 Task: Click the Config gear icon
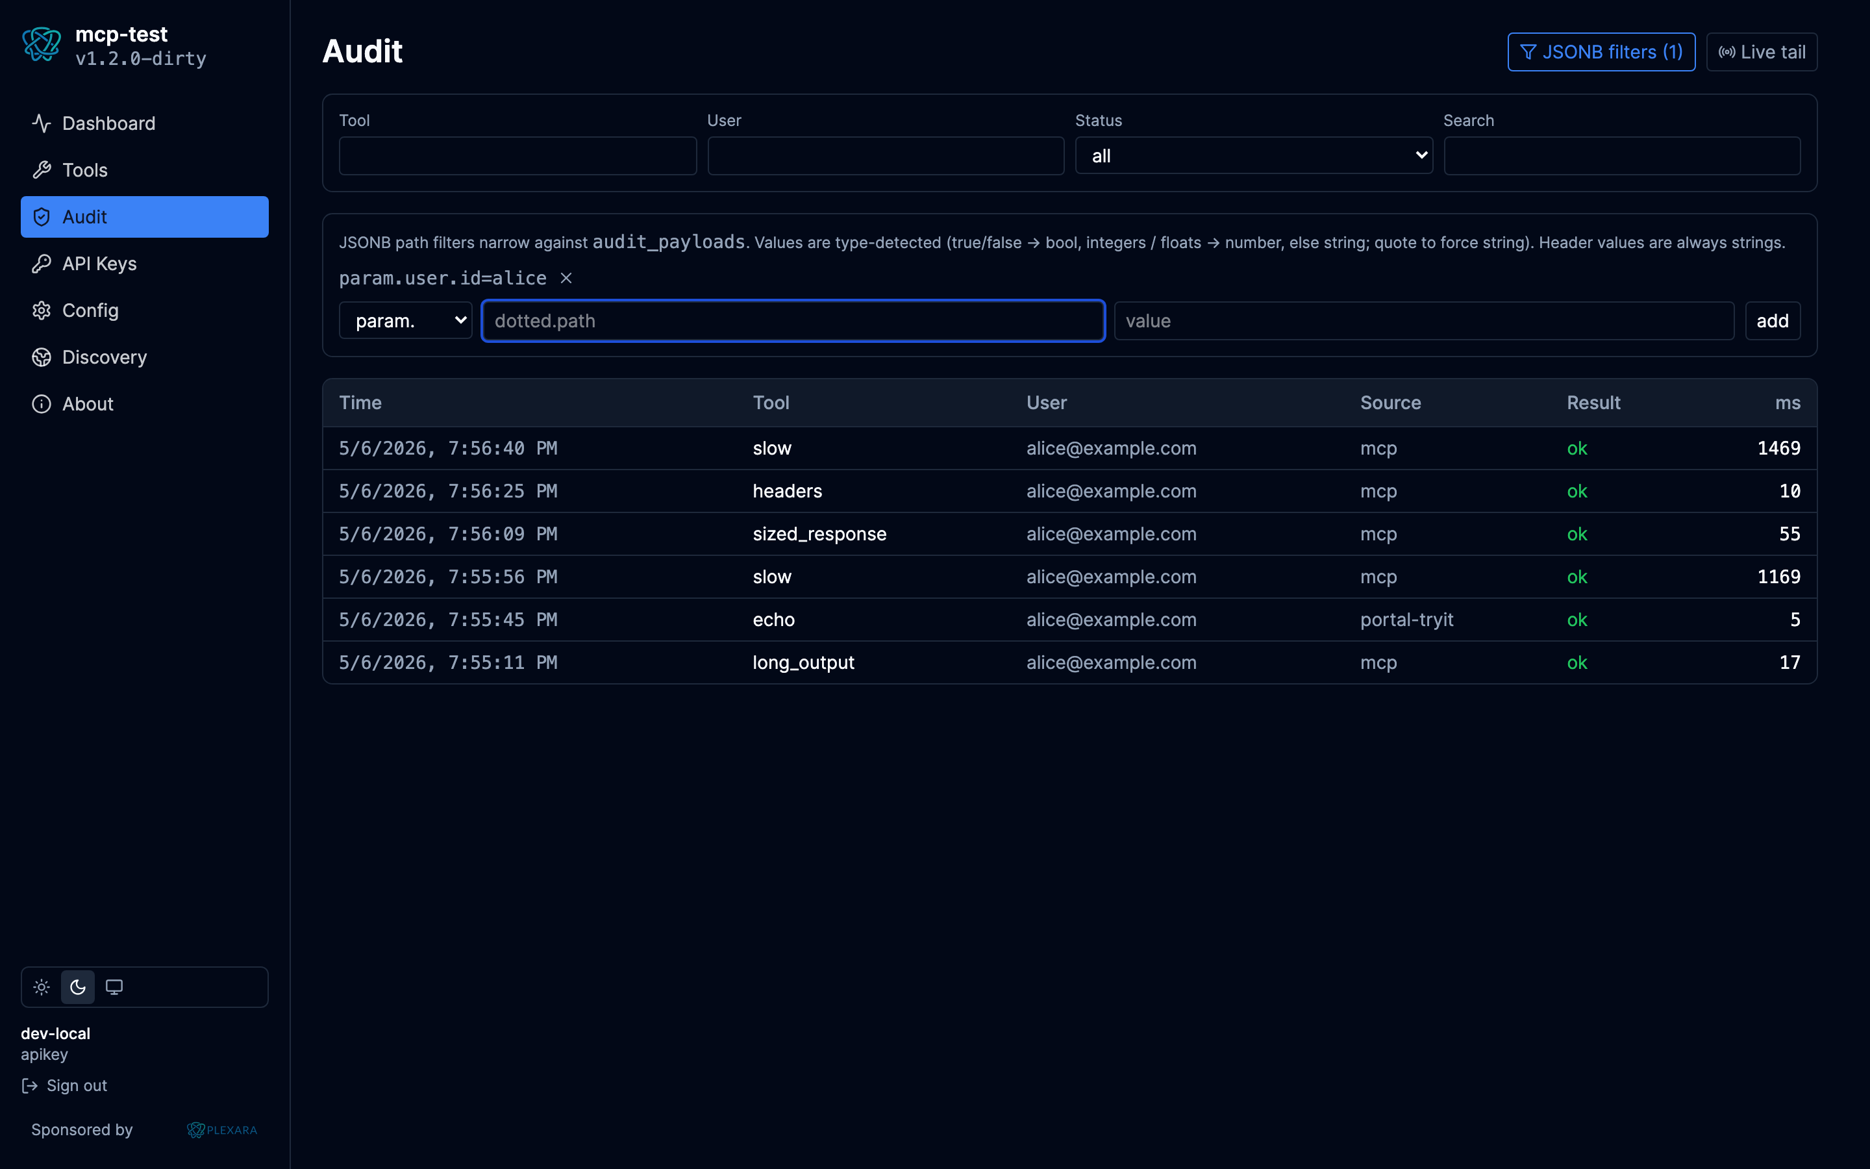(42, 311)
